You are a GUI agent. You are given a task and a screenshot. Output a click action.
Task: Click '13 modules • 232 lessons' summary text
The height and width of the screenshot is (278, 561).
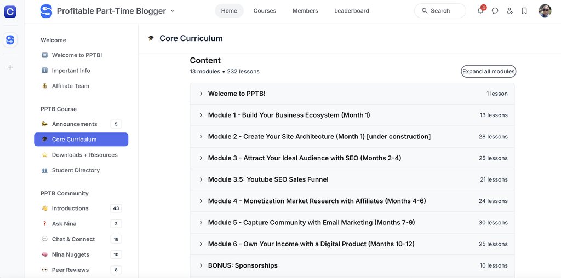coord(225,71)
